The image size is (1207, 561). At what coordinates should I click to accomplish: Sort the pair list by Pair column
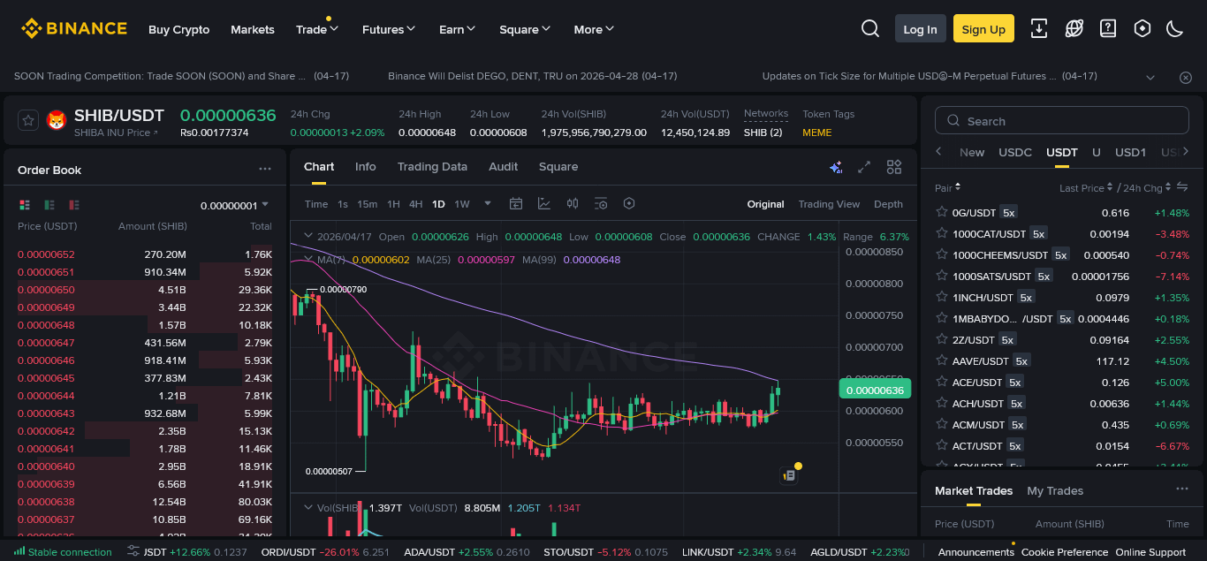pos(947,187)
